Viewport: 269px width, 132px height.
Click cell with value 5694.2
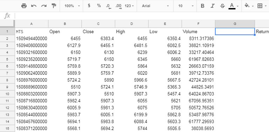98,129
